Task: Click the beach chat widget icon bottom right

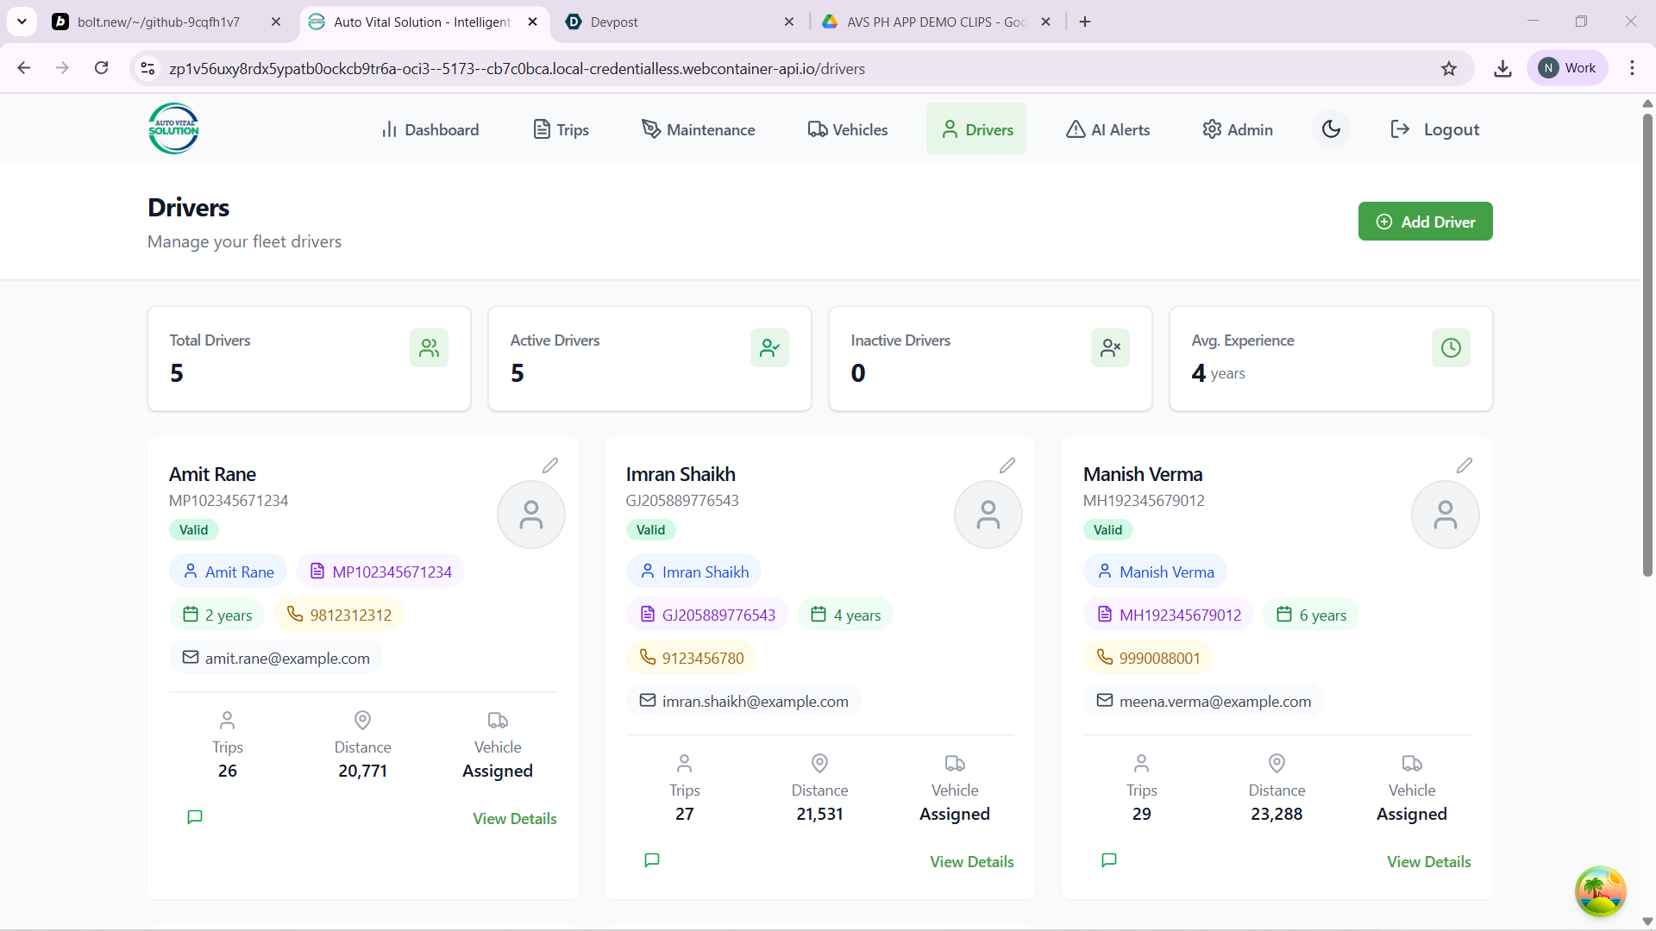Action: (x=1600, y=890)
